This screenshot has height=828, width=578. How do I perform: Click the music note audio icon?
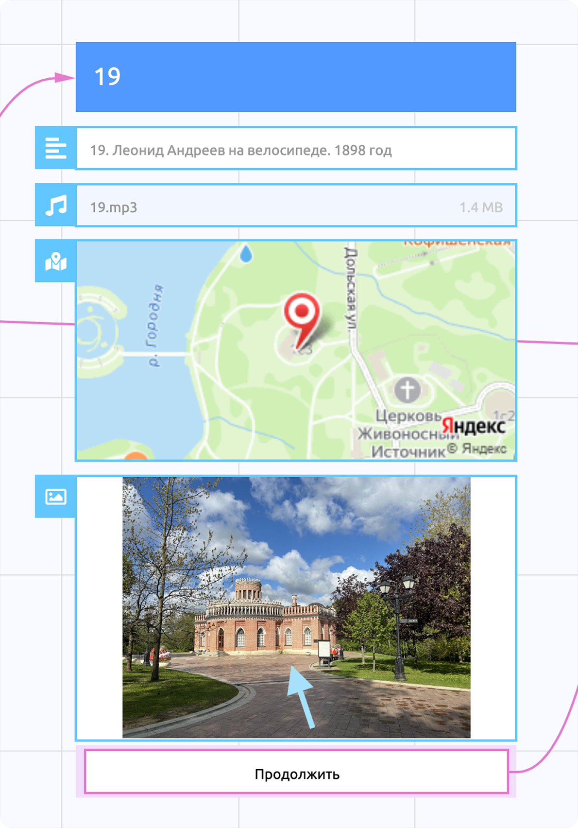(x=56, y=205)
